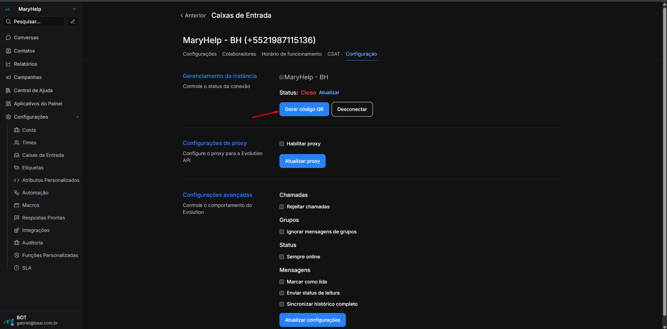Collapse the Configurações sidebar section

tap(78, 117)
